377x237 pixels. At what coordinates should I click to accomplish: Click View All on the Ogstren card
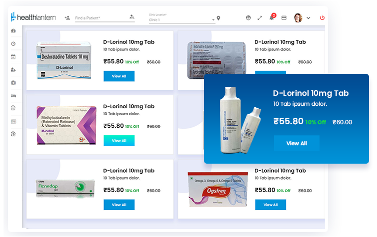point(270,205)
